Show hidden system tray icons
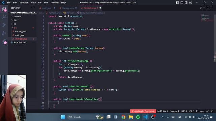The image size is (216, 121). click(162, 117)
